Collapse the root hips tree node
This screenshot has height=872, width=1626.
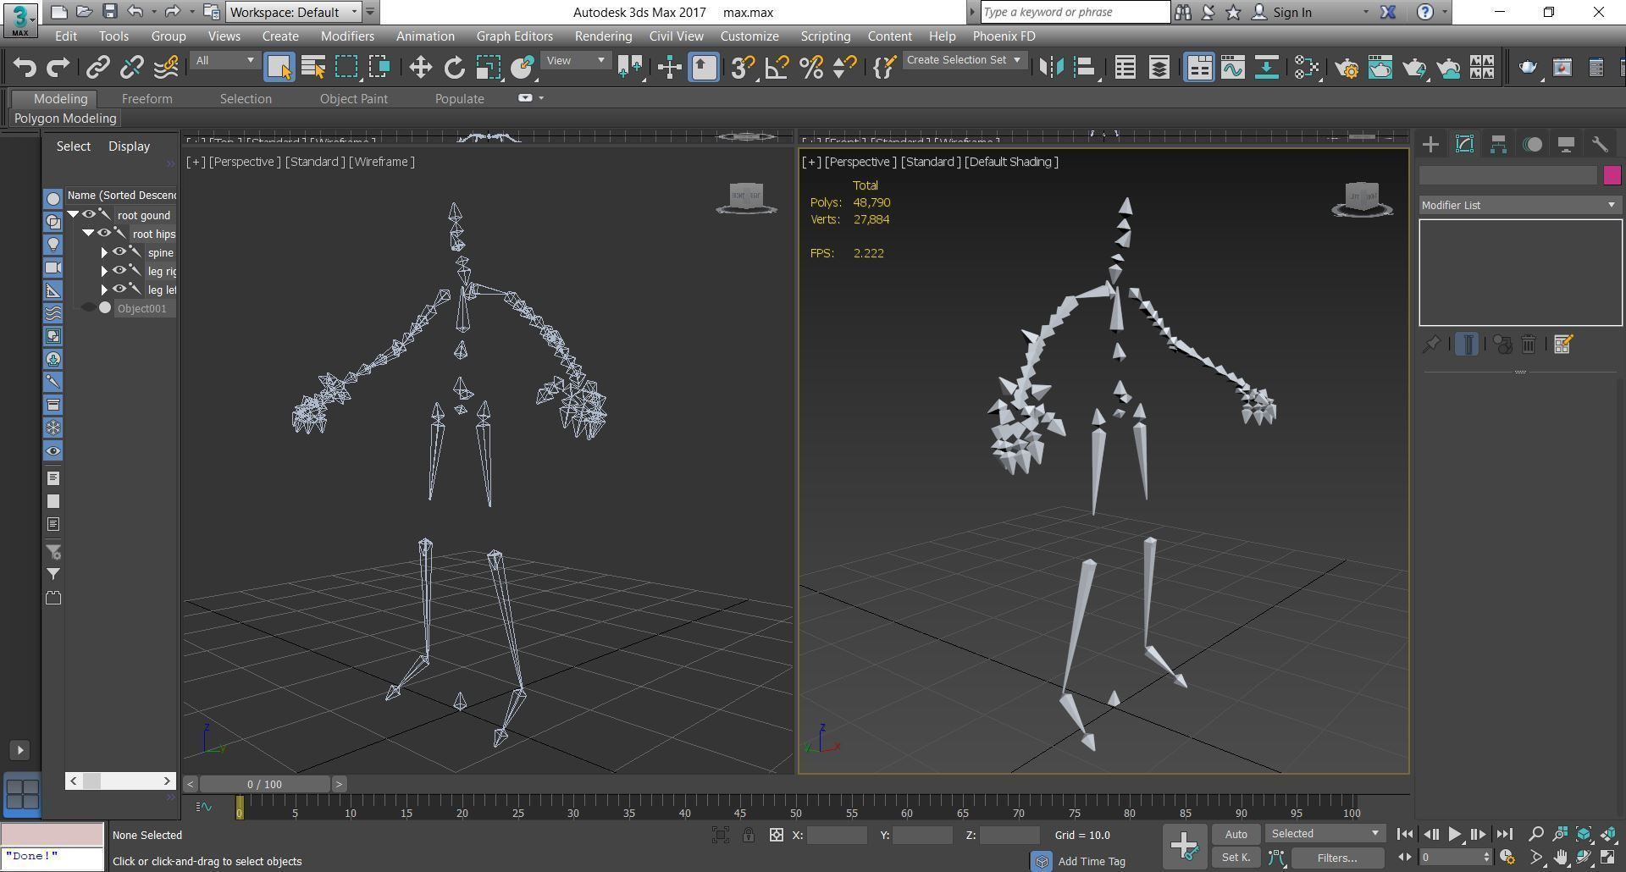[88, 234]
